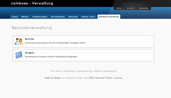Go to the Admin-Tools tab

88,17
